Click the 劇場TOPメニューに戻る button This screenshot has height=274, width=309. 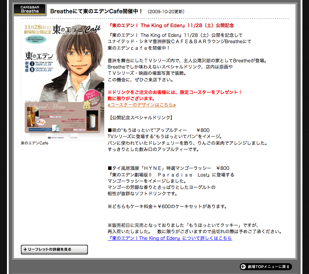coord(266,266)
